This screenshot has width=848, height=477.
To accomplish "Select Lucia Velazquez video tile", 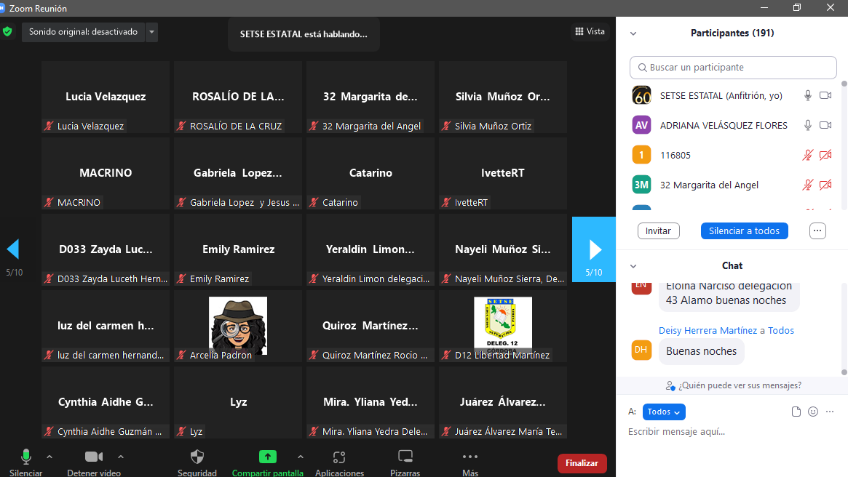I will click(x=106, y=97).
